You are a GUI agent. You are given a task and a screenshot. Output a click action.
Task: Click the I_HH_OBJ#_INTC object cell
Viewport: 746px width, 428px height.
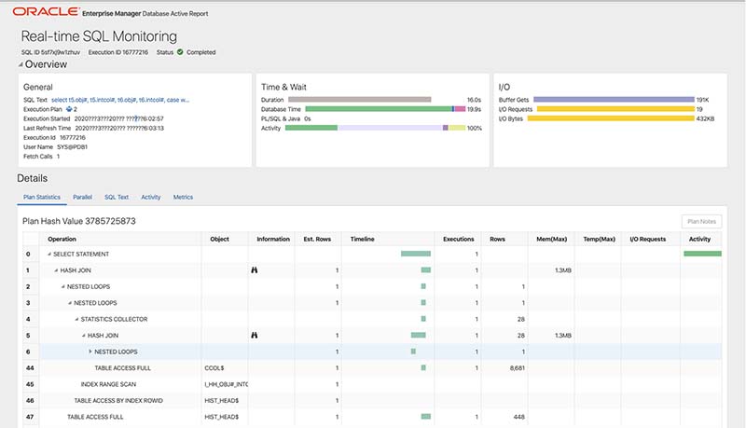226,384
